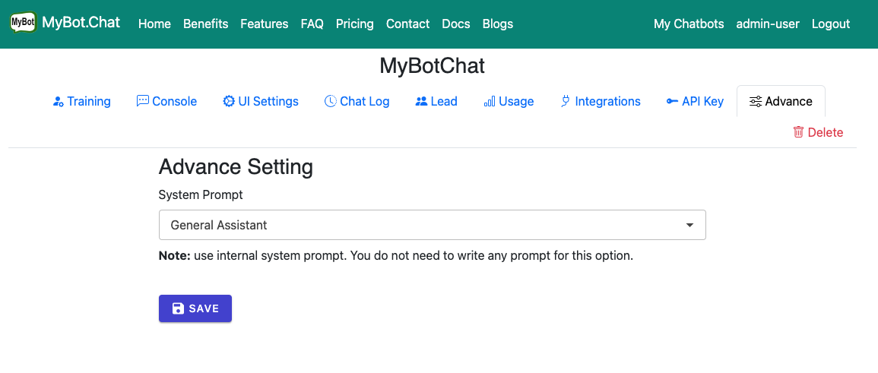Image resolution: width=878 pixels, height=373 pixels.
Task: Click the API Key key icon
Action: 672,101
